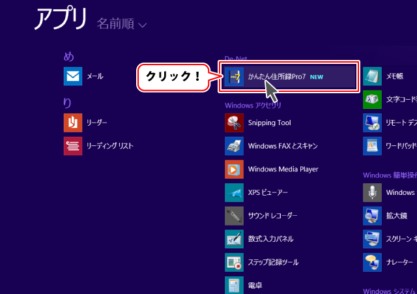
Task: Open the 拡大鏡 magnifier icon
Action: point(372,216)
